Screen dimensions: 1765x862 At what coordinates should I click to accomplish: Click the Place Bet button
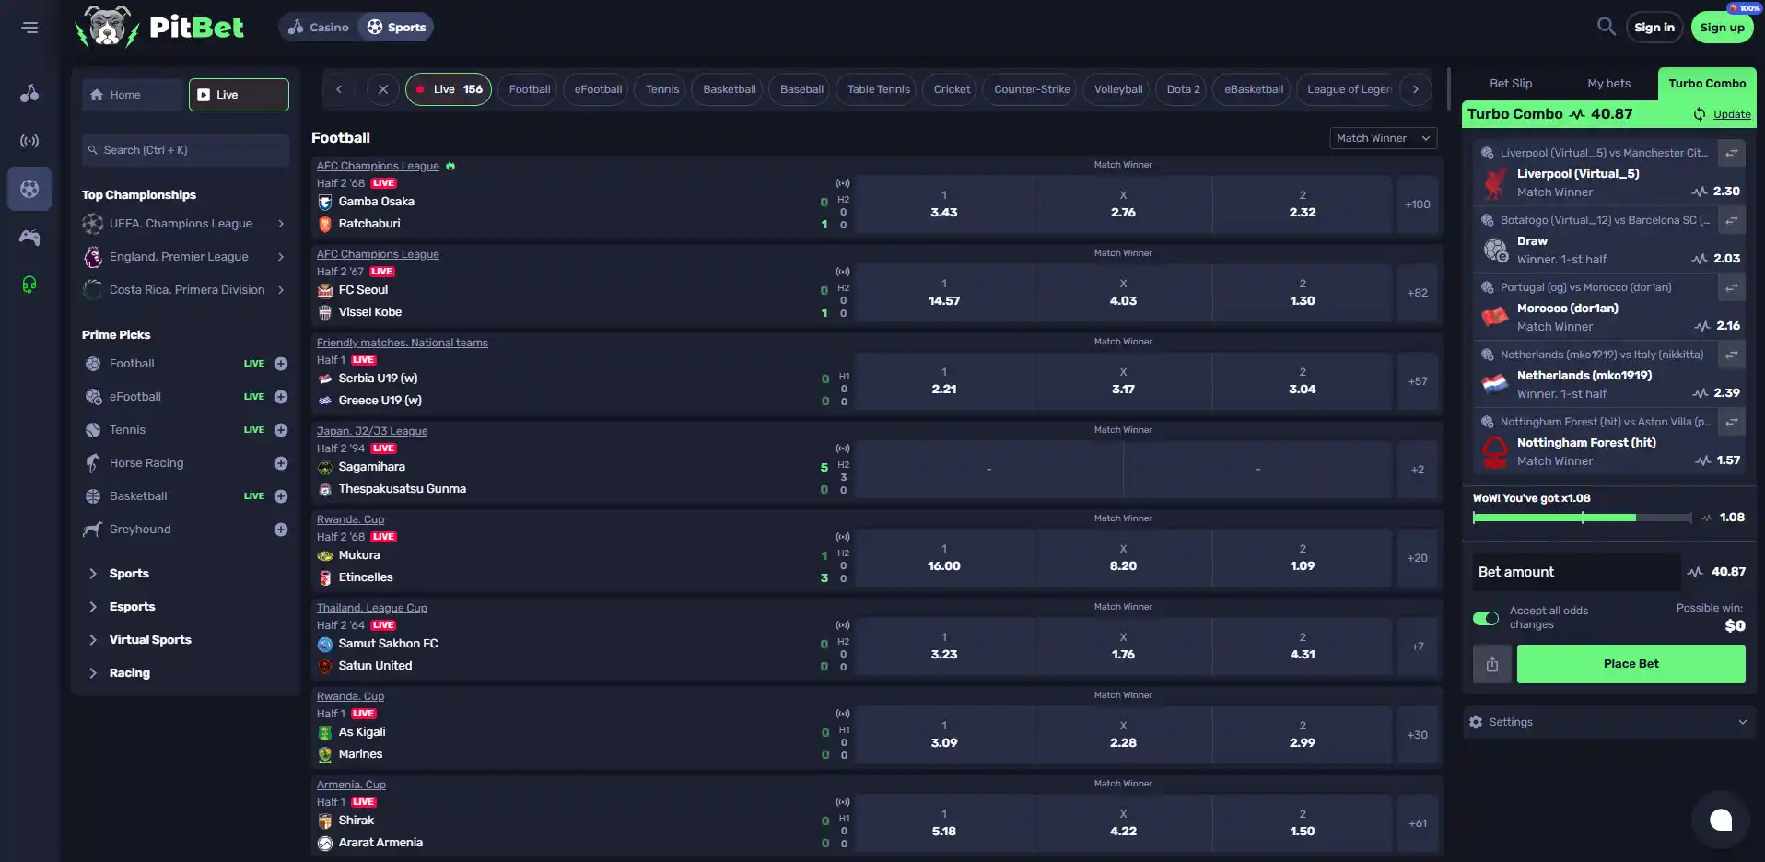(1631, 664)
